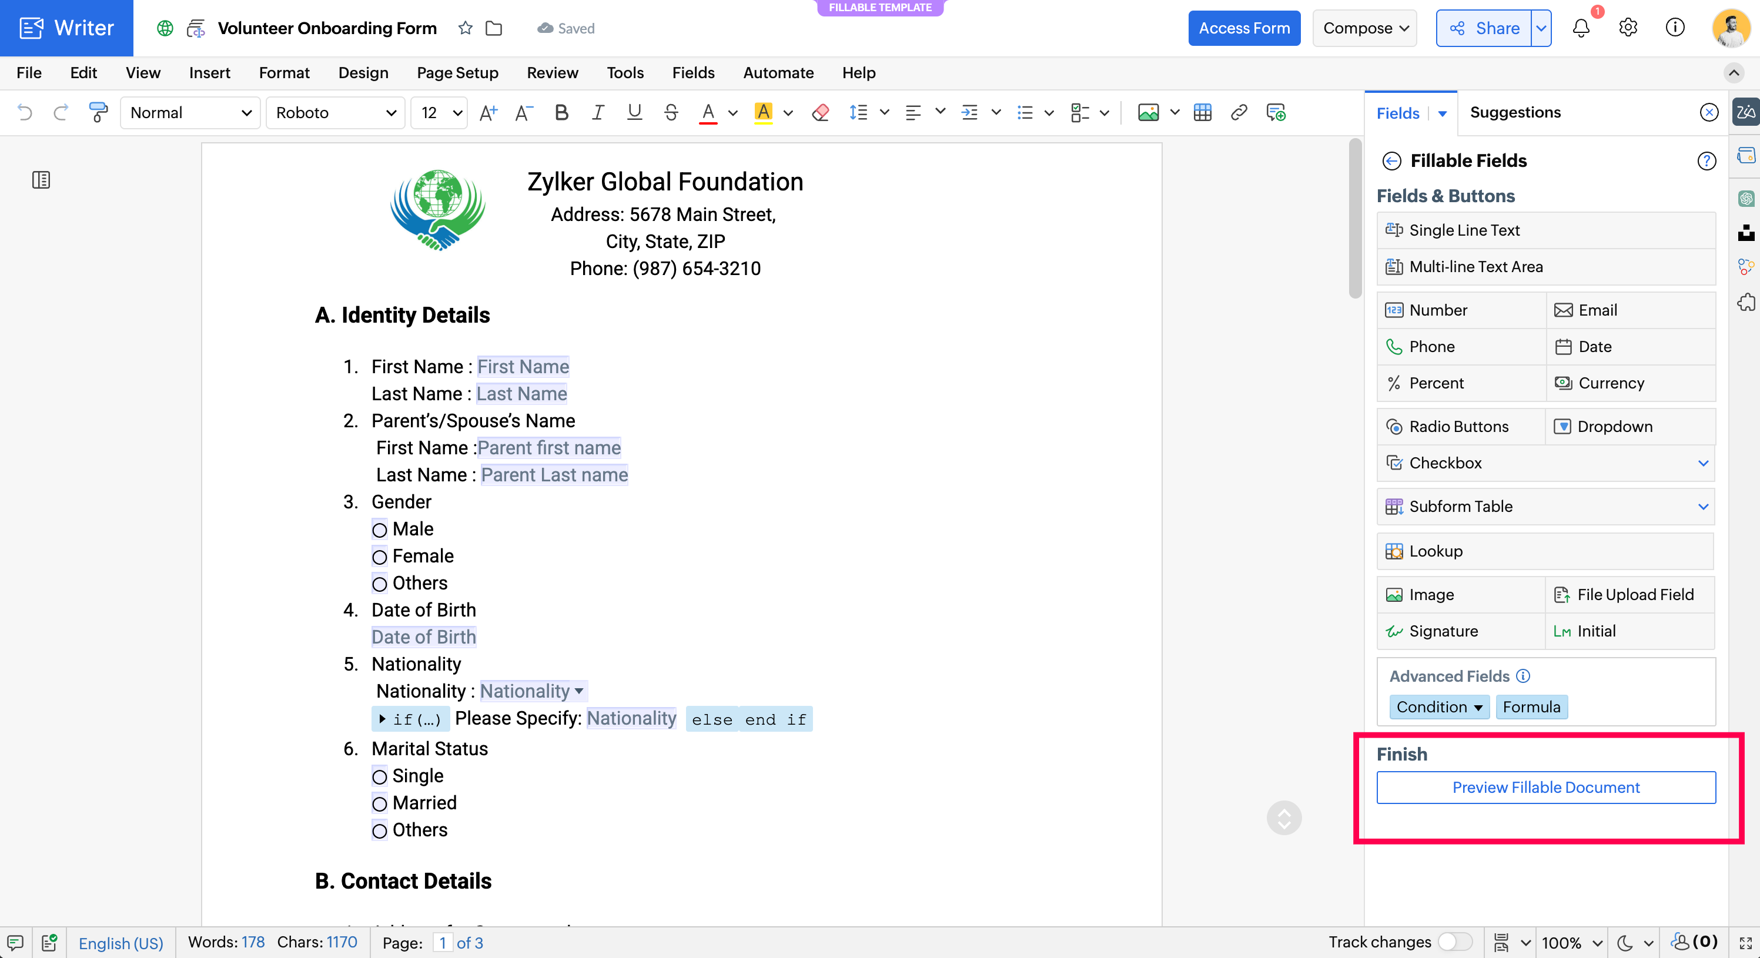
Task: Open the Page Setup menu
Action: pyautogui.click(x=457, y=72)
